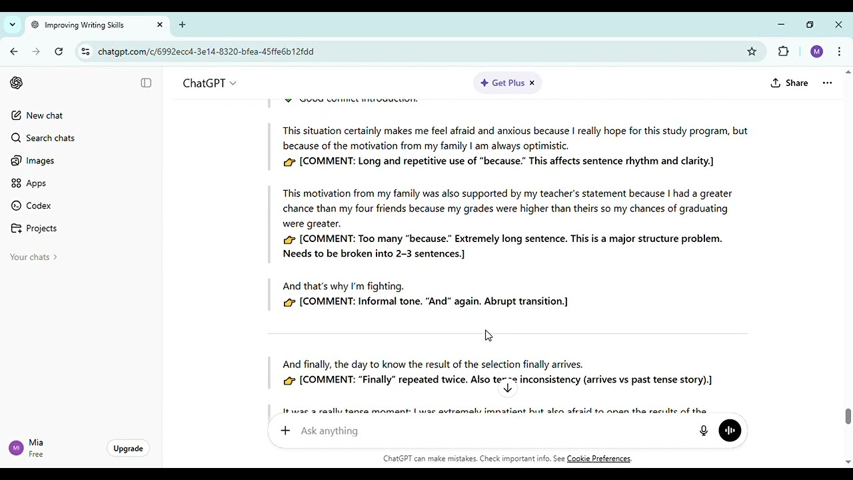The height and width of the screenshot is (480, 853).
Task: Close the Improving Writing Skills tab
Action: [160, 25]
